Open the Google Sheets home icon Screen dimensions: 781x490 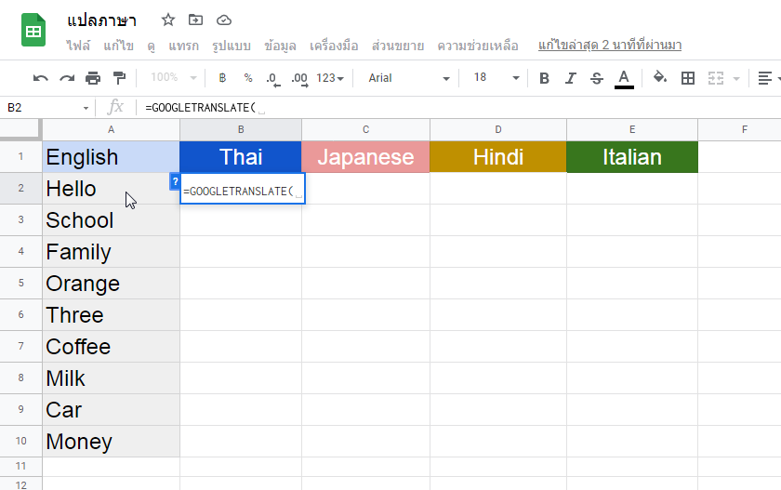[33, 31]
